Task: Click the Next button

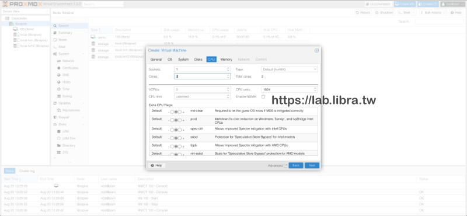Action: pyautogui.click(x=312, y=165)
